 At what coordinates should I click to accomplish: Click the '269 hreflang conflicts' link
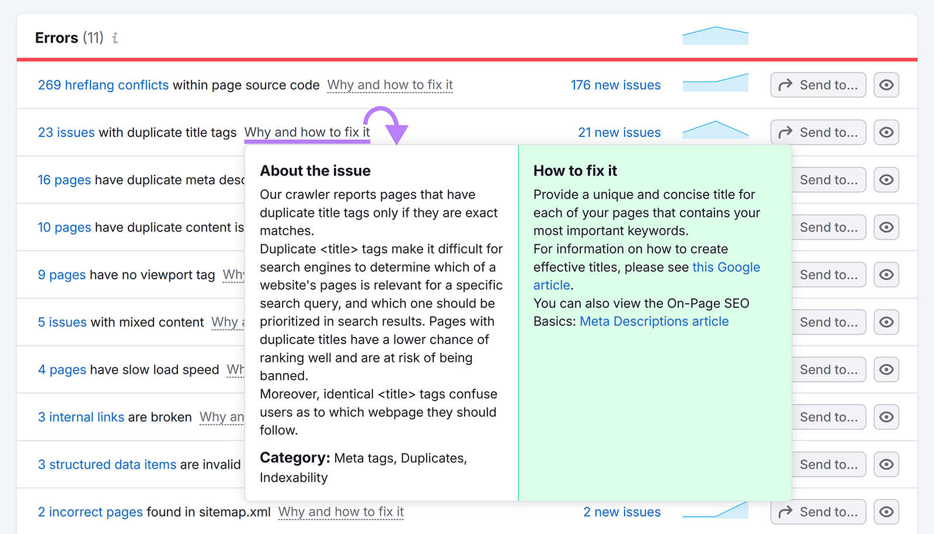(x=103, y=85)
